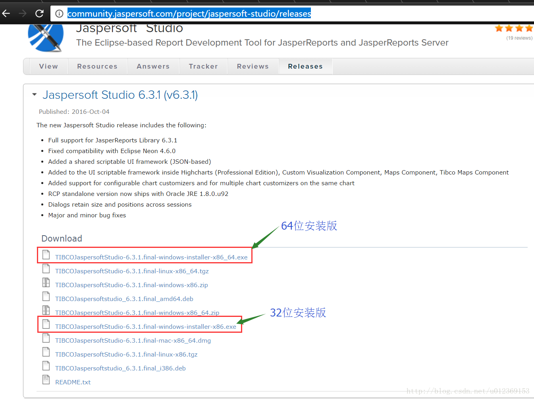Download final-linux-x86.tgz file
This screenshot has width=534, height=399.
(x=126, y=355)
